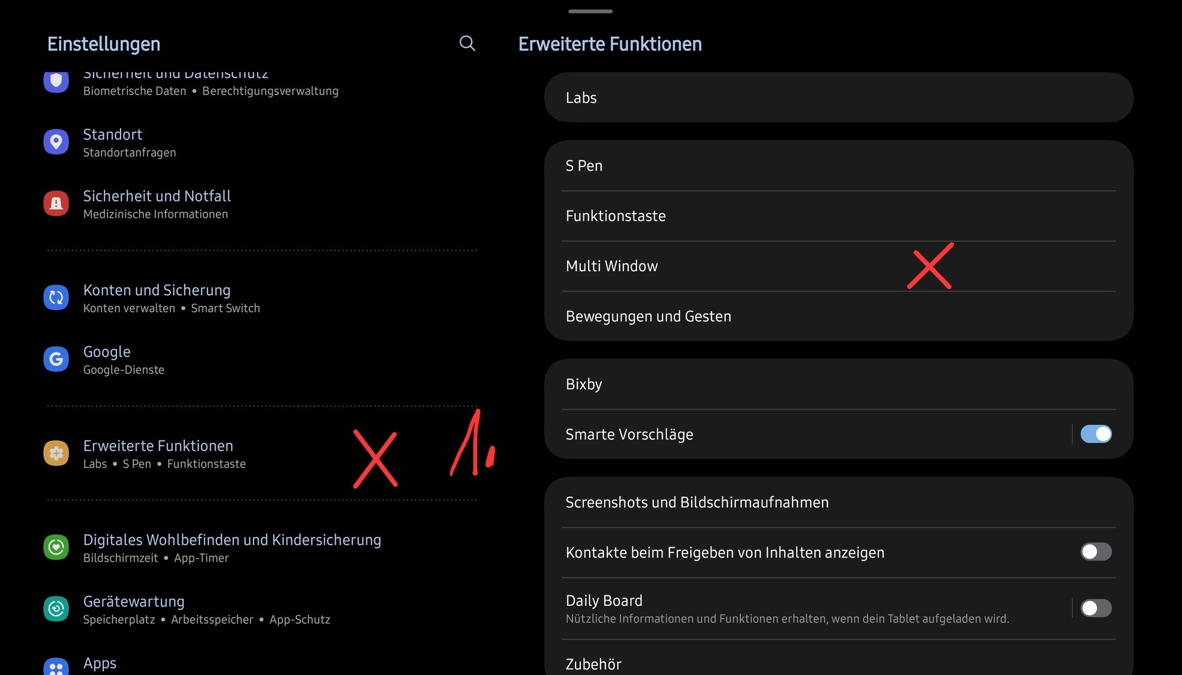Open Screenshots und Bildschirmaufnahmen

(839, 502)
